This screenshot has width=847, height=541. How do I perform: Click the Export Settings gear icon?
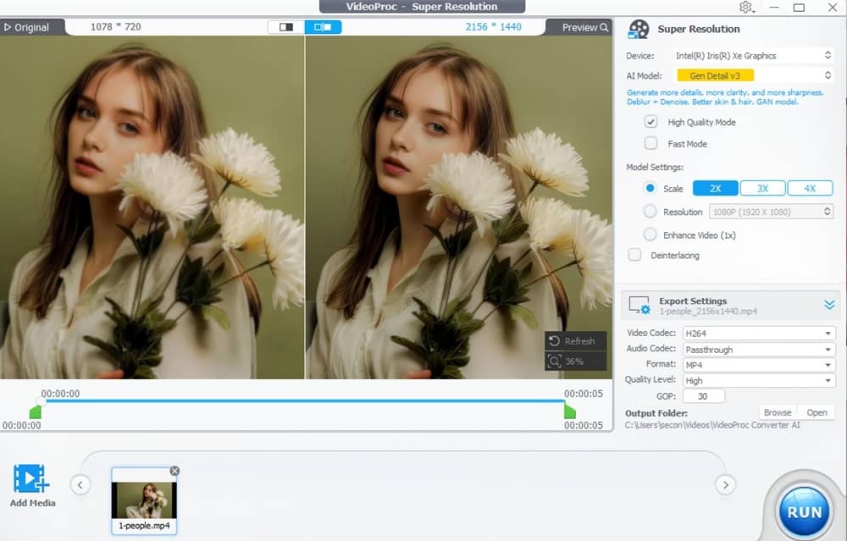coord(640,305)
